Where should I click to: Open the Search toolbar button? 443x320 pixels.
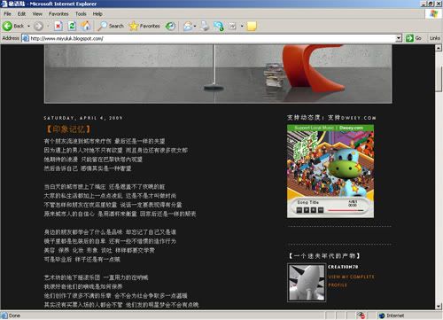(111, 27)
